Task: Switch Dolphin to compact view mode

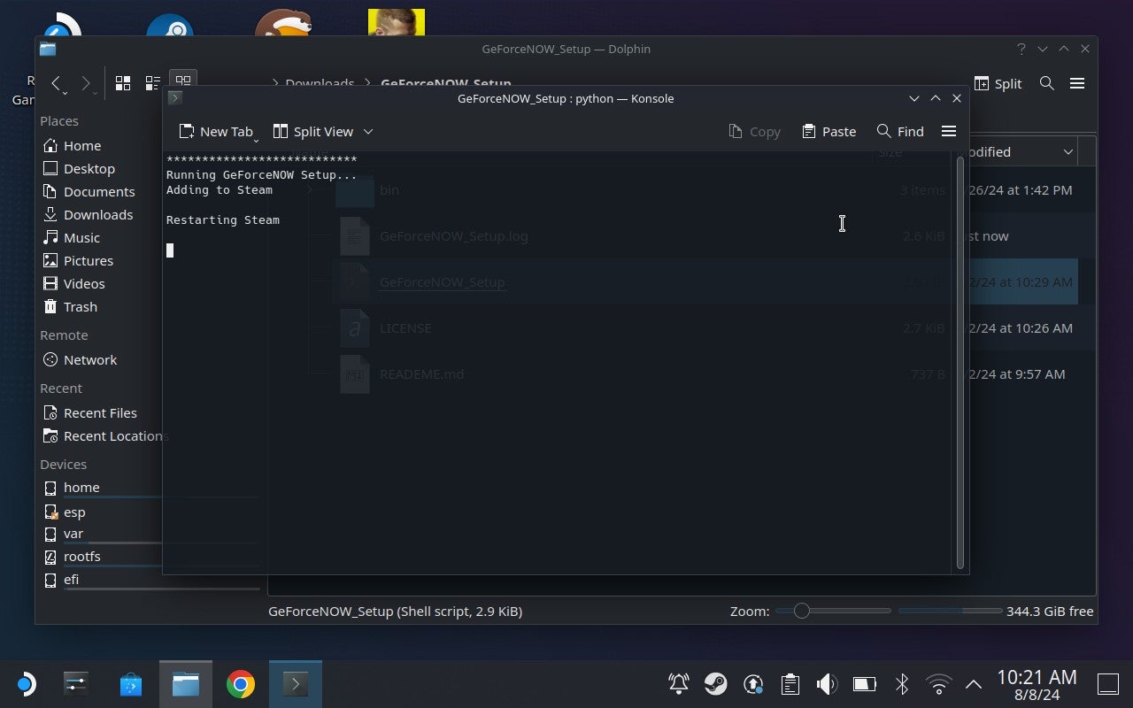Action: click(153, 82)
